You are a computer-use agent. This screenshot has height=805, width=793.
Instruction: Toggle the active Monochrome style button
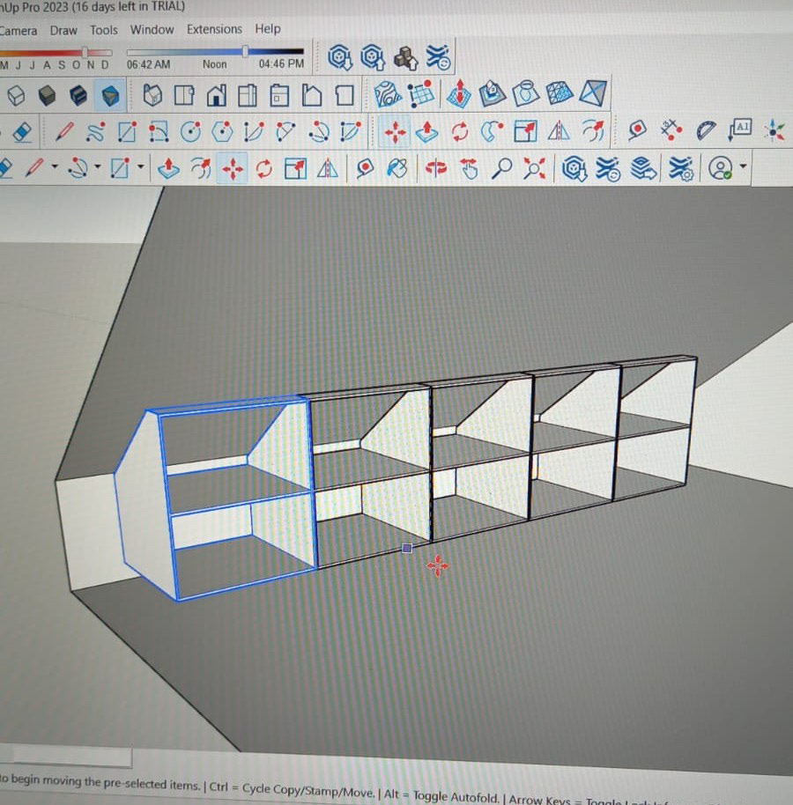coord(110,95)
